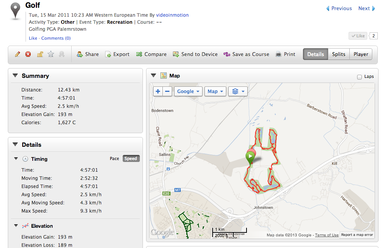Click Share in the toolbar
Image resolution: width=384 pixels, height=248 pixels.
88,55
